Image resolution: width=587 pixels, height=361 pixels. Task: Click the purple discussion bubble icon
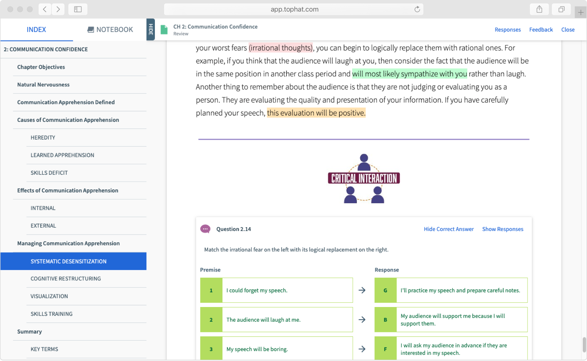pos(205,229)
